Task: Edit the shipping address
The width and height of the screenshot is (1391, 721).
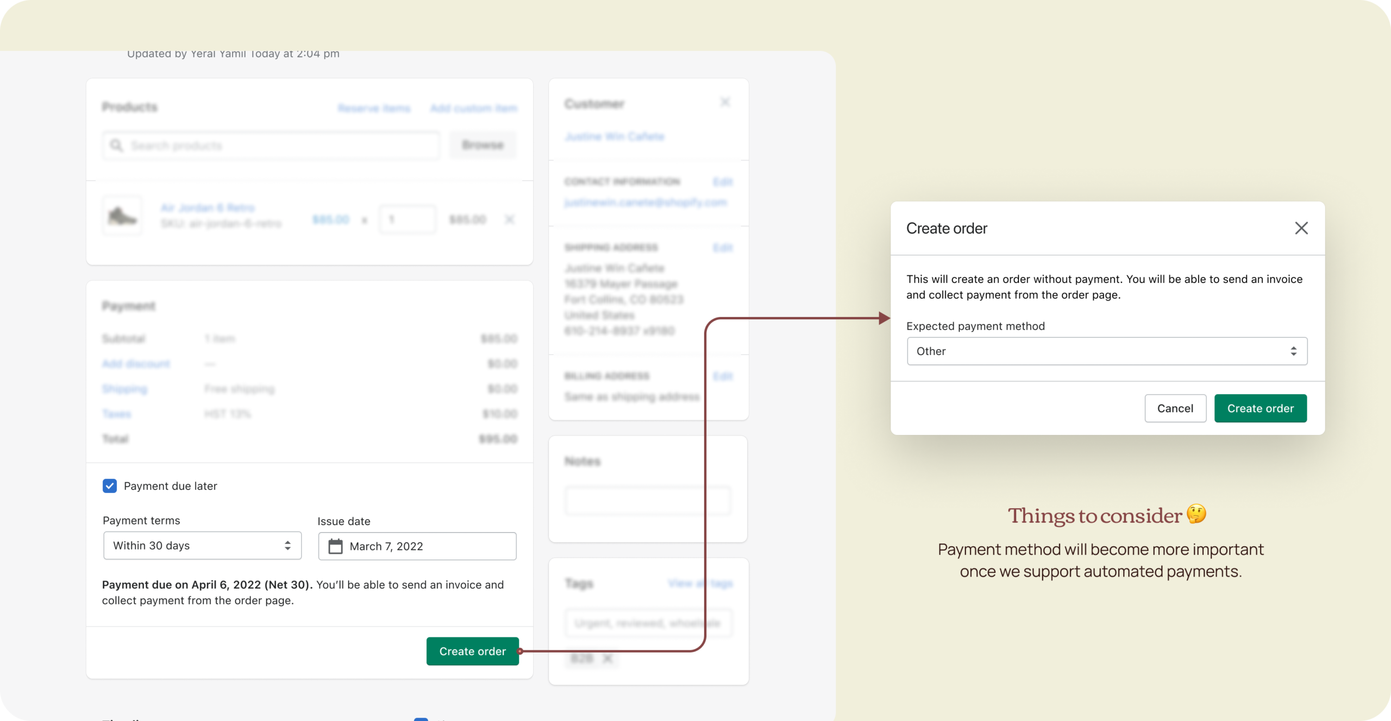Action: [723, 248]
